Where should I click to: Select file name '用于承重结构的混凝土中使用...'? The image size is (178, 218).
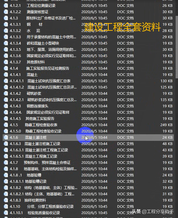click(51, 37)
